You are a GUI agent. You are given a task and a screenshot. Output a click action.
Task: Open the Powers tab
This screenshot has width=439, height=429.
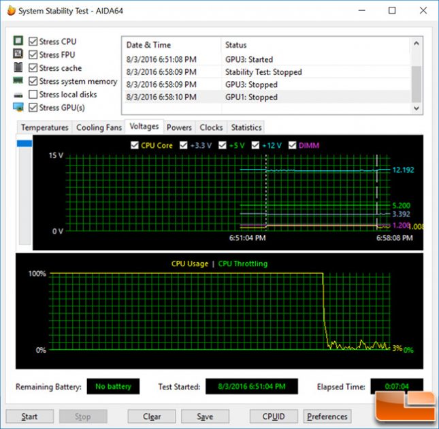[x=179, y=127]
